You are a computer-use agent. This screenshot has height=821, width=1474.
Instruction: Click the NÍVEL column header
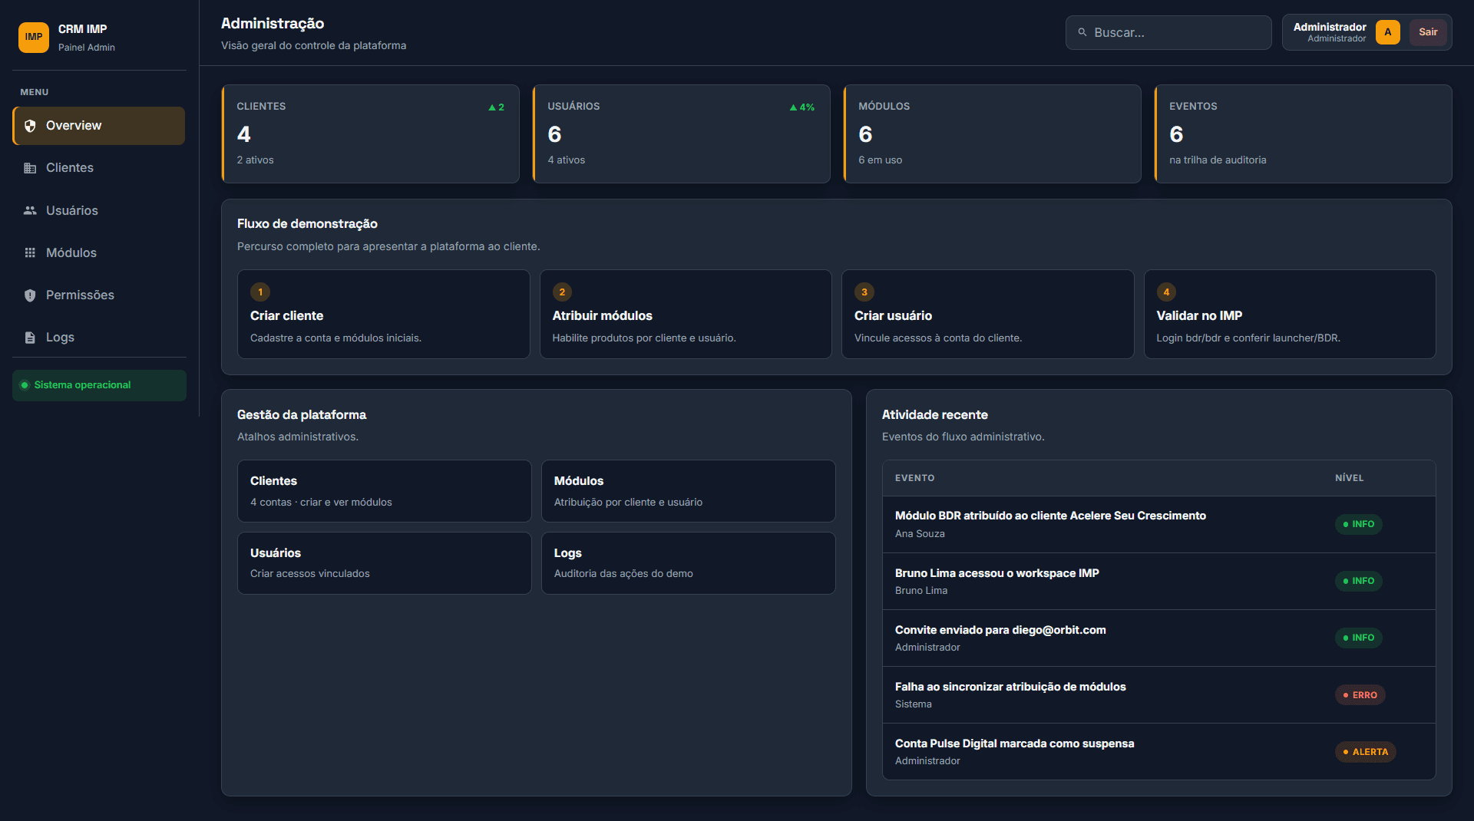(x=1349, y=478)
